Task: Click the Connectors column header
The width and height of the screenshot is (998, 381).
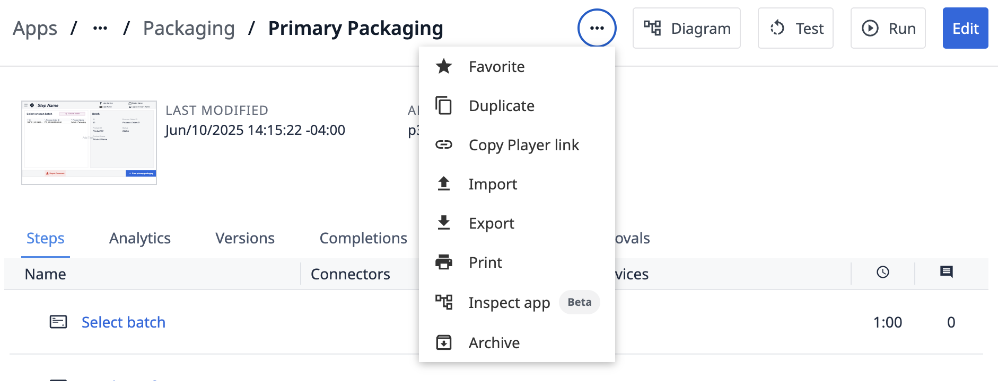Action: pos(351,274)
